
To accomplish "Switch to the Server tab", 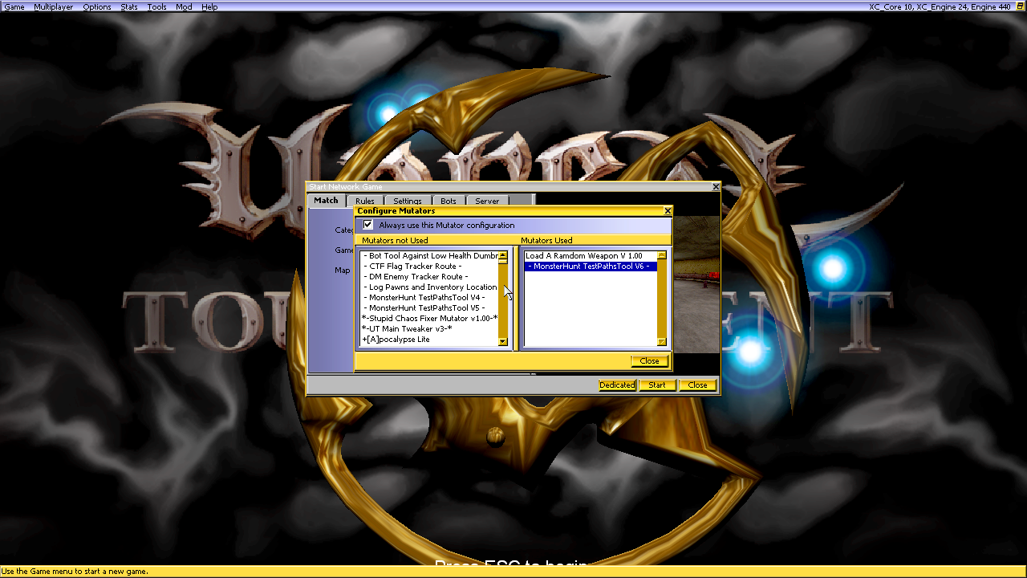I will [x=487, y=201].
